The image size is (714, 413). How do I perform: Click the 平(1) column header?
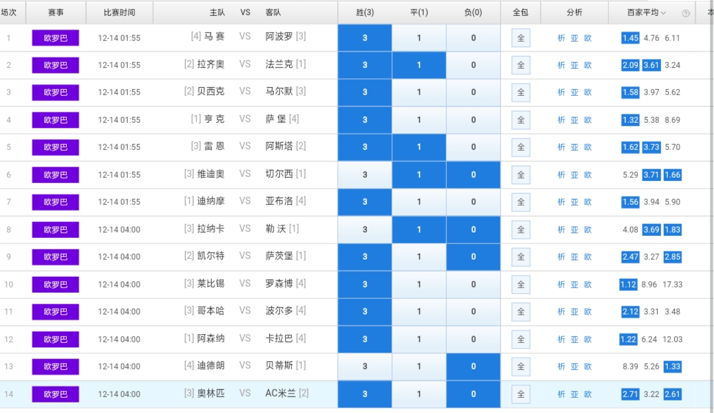point(419,13)
